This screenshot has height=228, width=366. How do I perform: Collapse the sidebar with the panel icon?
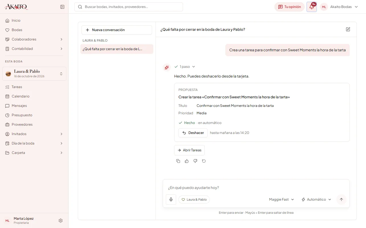point(62,7)
